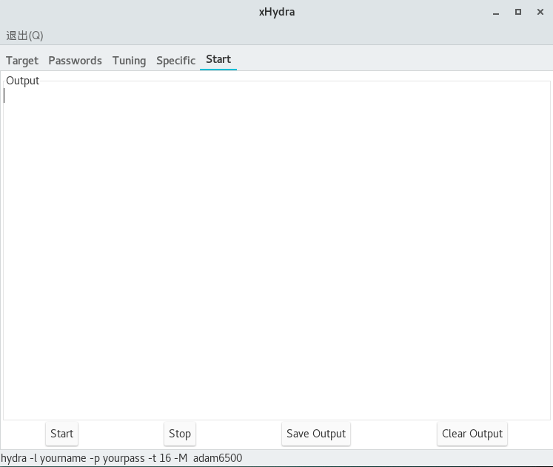Click the text cursor in the Output area
Image resolution: width=553 pixels, height=467 pixels.
tap(4, 95)
